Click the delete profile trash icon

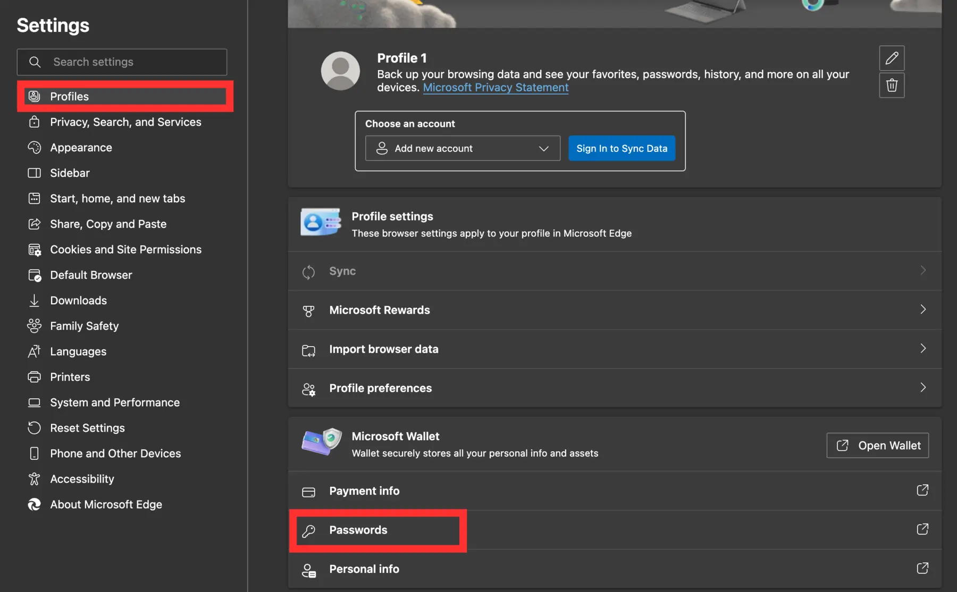(x=892, y=85)
